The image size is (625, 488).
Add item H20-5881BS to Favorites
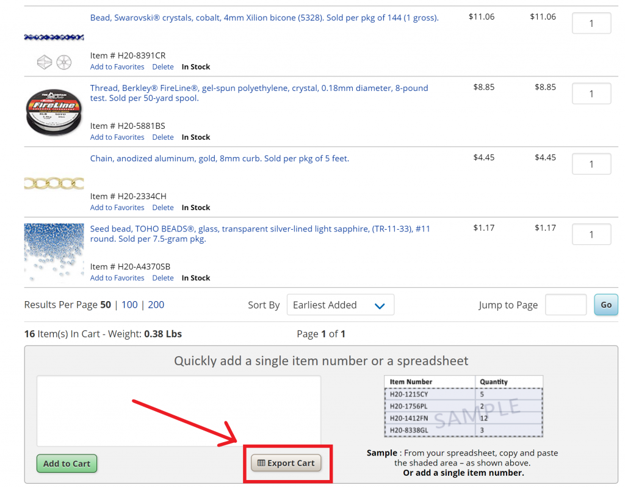(x=117, y=137)
